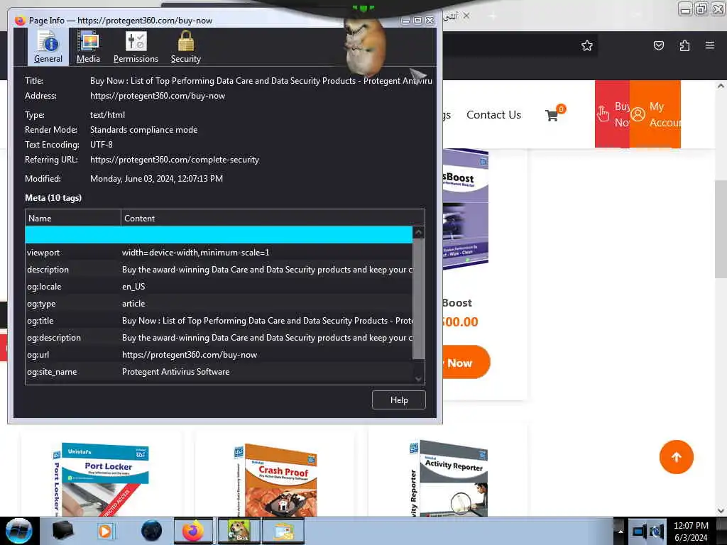Open the Contact Us page link
The image size is (727, 545).
493,115
